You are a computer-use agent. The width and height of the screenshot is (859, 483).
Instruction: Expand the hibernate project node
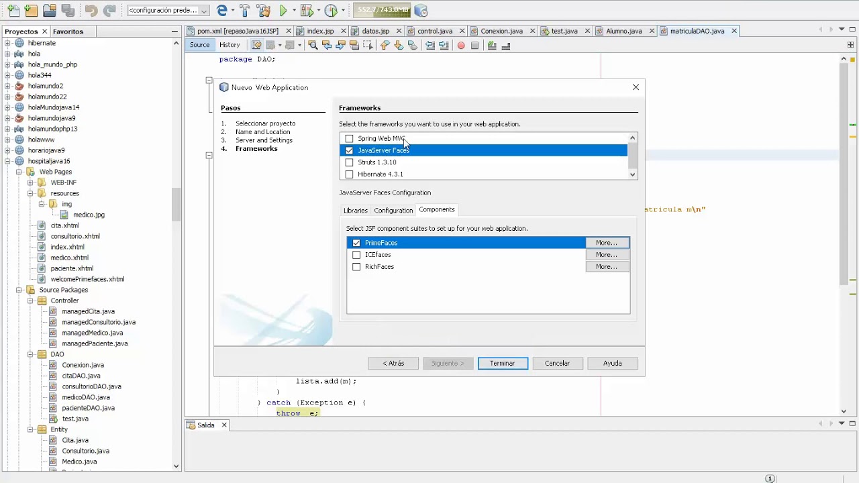[x=8, y=43]
